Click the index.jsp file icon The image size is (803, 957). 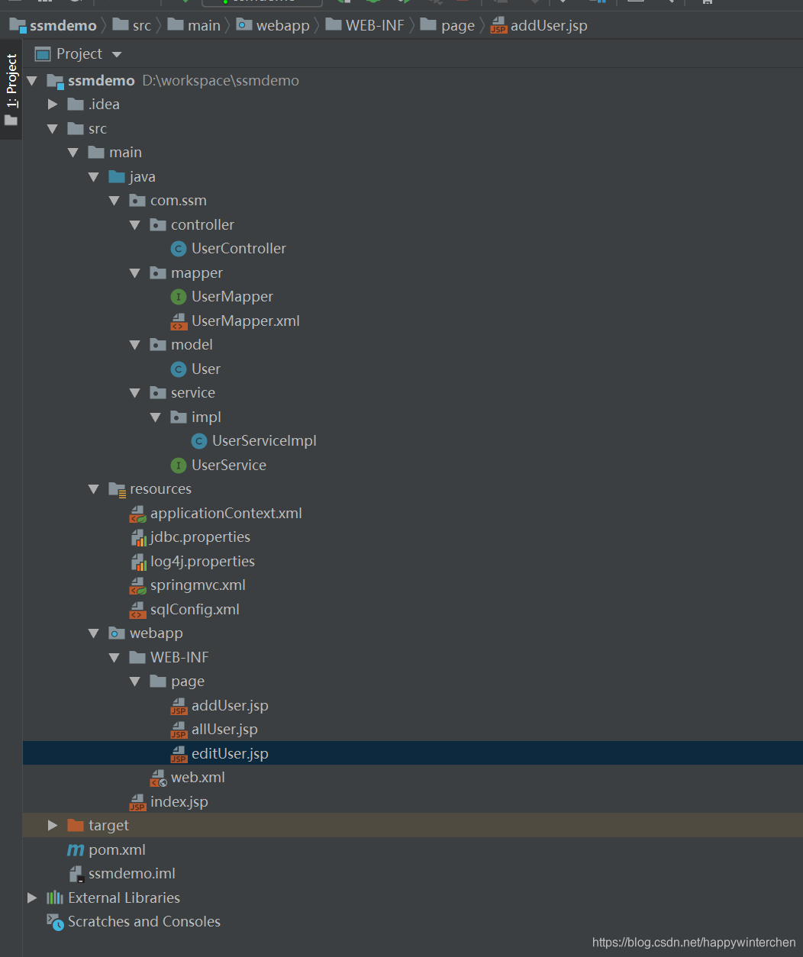click(x=137, y=802)
